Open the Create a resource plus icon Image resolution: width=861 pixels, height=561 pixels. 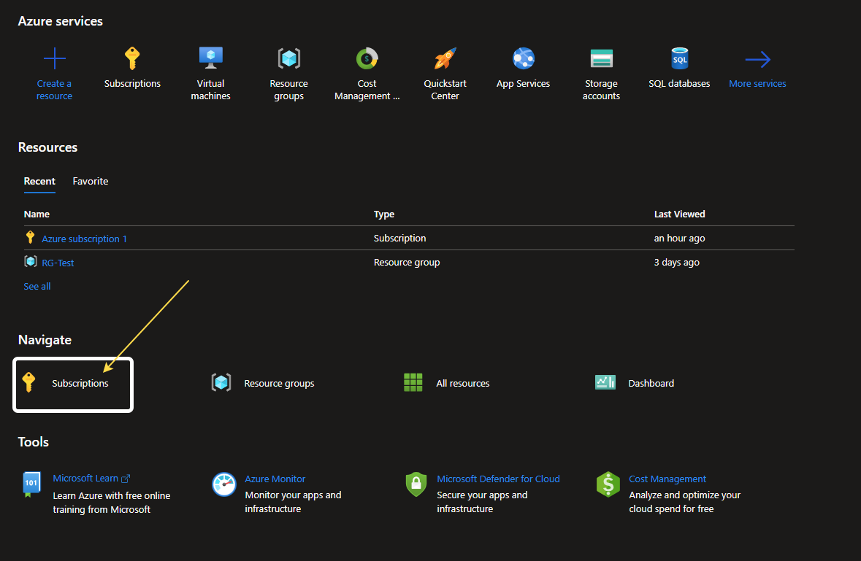click(x=54, y=57)
